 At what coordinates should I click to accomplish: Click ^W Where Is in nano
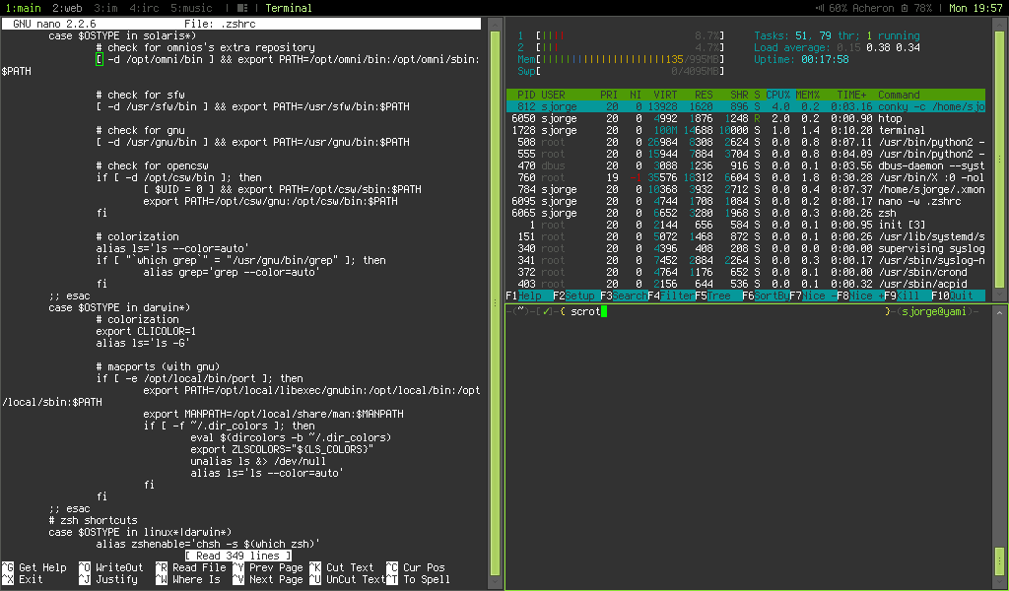188,579
